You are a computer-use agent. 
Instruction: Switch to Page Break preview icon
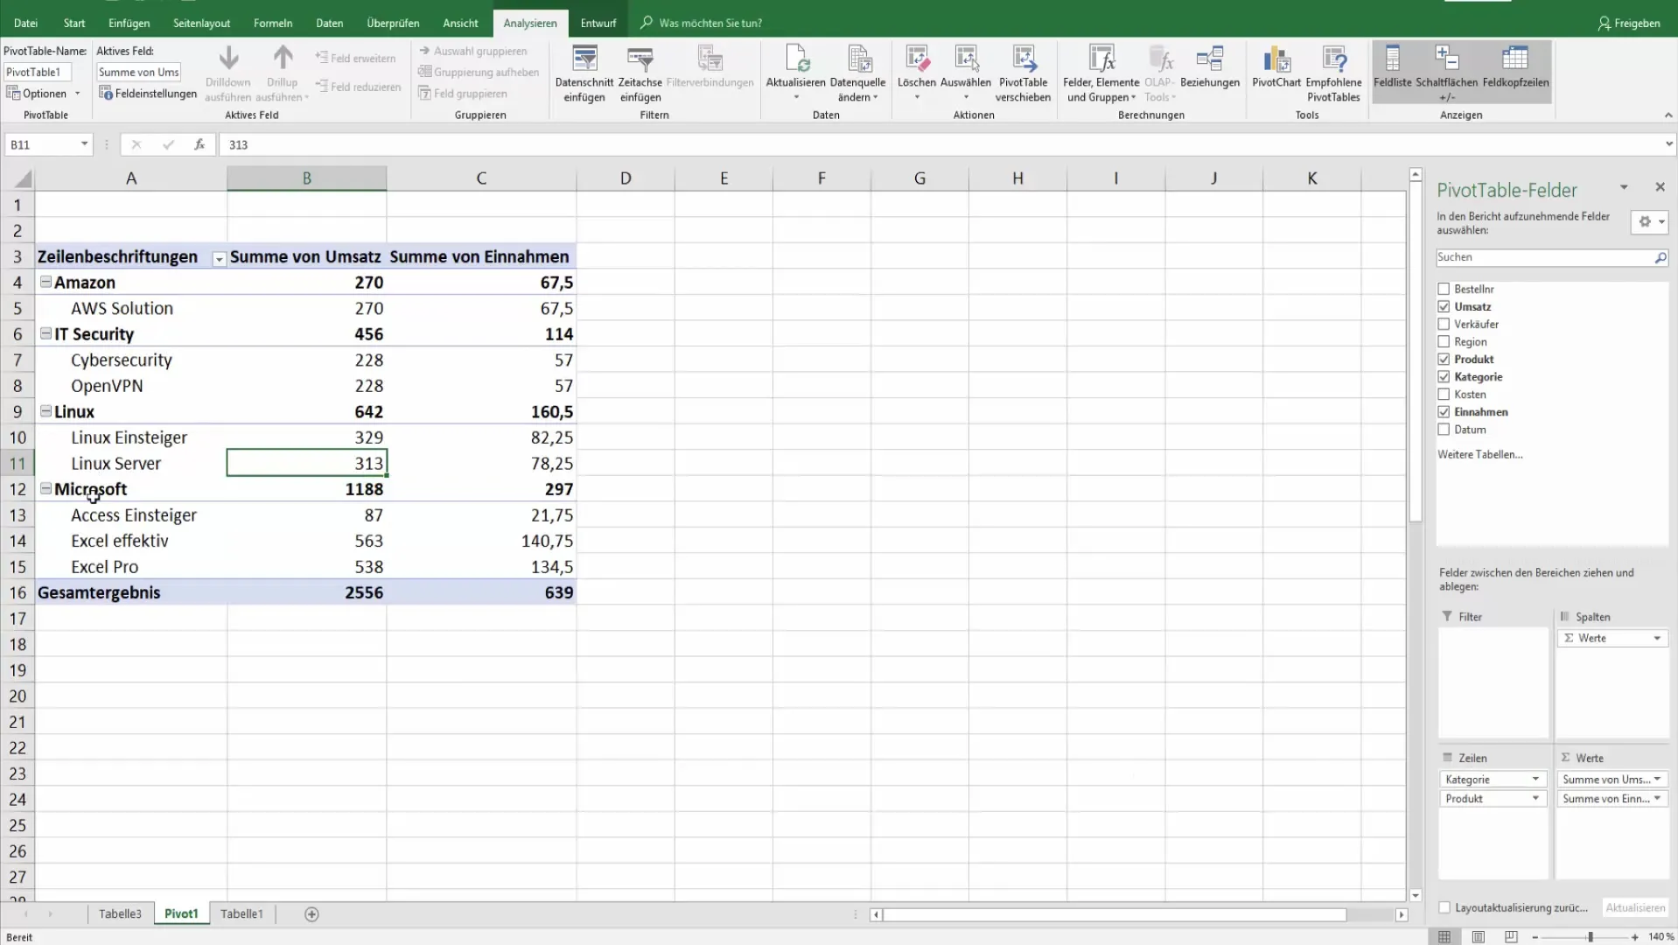tap(1511, 937)
